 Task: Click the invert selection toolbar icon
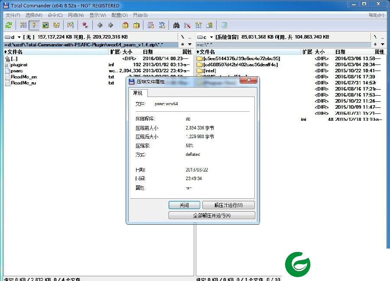71,25
